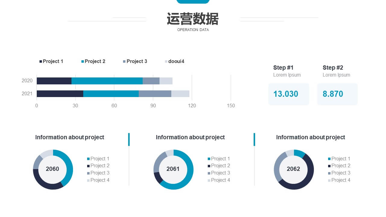Viewport: 386px width, 217px height.
Task: Select the gray-blue slice of the 2061 donut
Action: tap(158, 161)
